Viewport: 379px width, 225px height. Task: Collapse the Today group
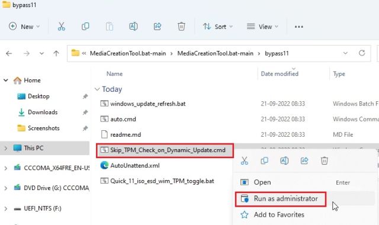97,89
